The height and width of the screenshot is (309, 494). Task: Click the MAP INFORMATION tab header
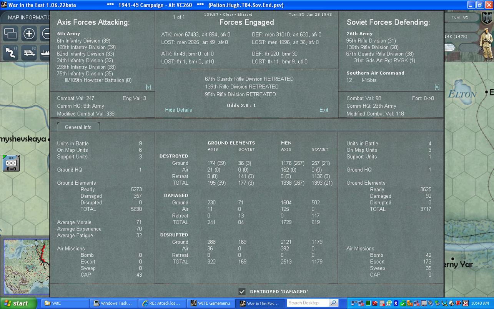point(29,17)
